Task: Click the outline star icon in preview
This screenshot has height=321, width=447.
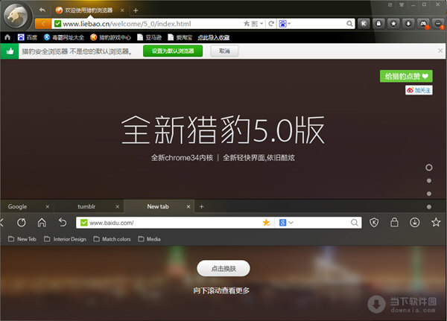Action: pos(436,222)
